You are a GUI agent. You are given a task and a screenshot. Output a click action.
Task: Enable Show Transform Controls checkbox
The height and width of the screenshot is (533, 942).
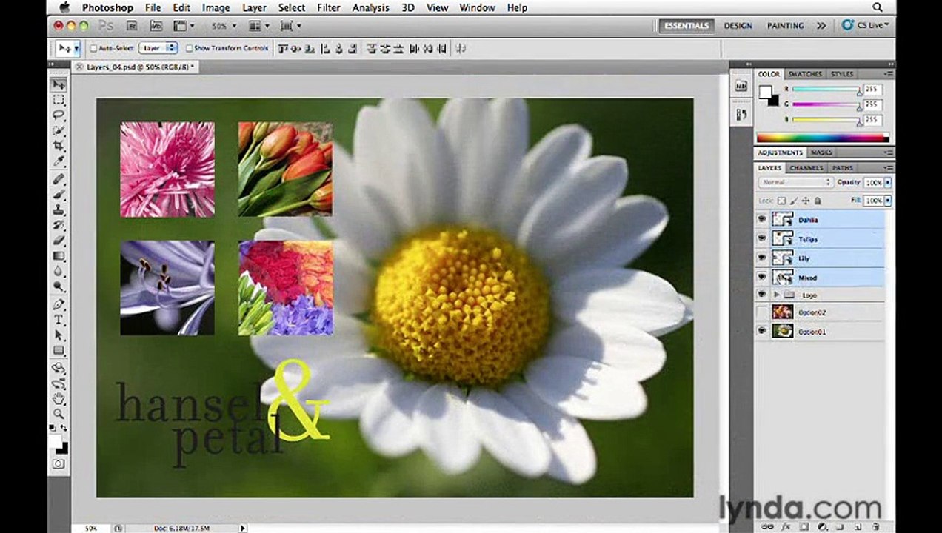(x=189, y=48)
